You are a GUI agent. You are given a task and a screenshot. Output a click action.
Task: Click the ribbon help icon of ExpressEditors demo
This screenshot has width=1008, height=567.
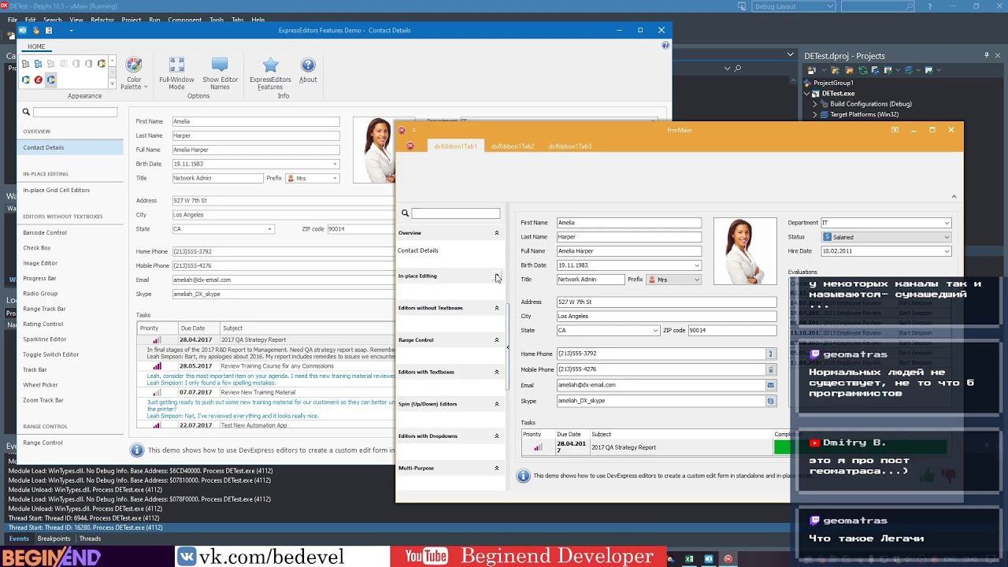click(x=665, y=46)
